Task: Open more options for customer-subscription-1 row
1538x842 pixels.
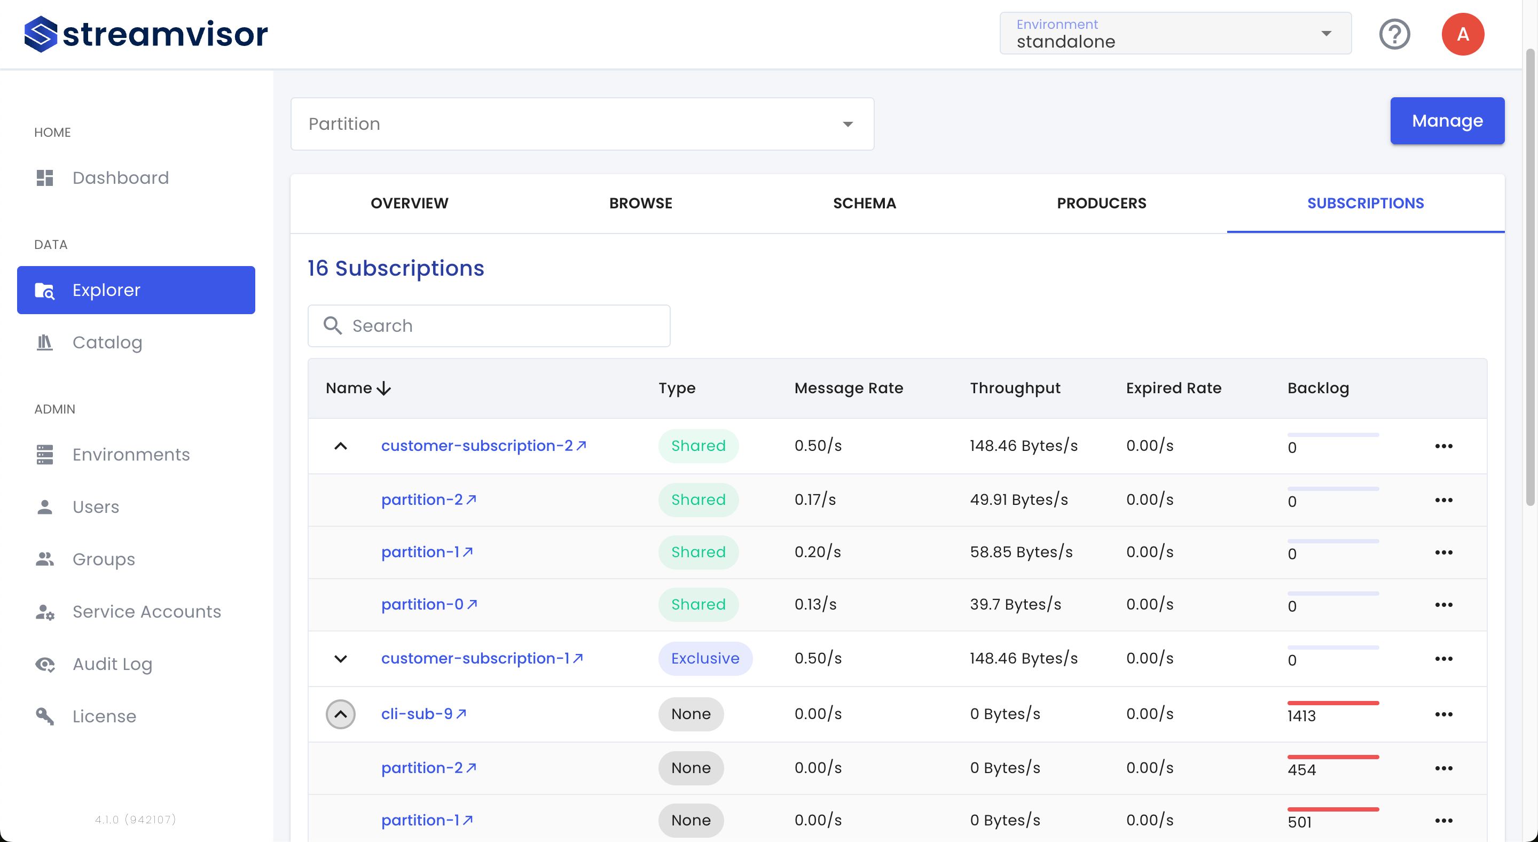Action: point(1443,659)
